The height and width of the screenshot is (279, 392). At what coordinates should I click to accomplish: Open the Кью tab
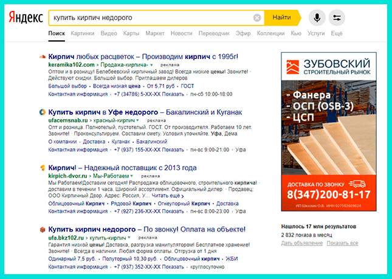coord(296,33)
